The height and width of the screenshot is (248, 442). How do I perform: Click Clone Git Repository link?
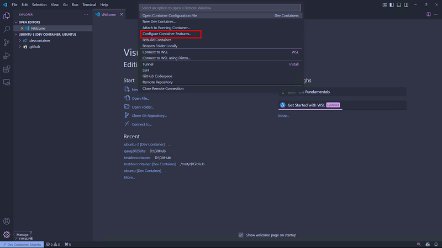(x=146, y=116)
